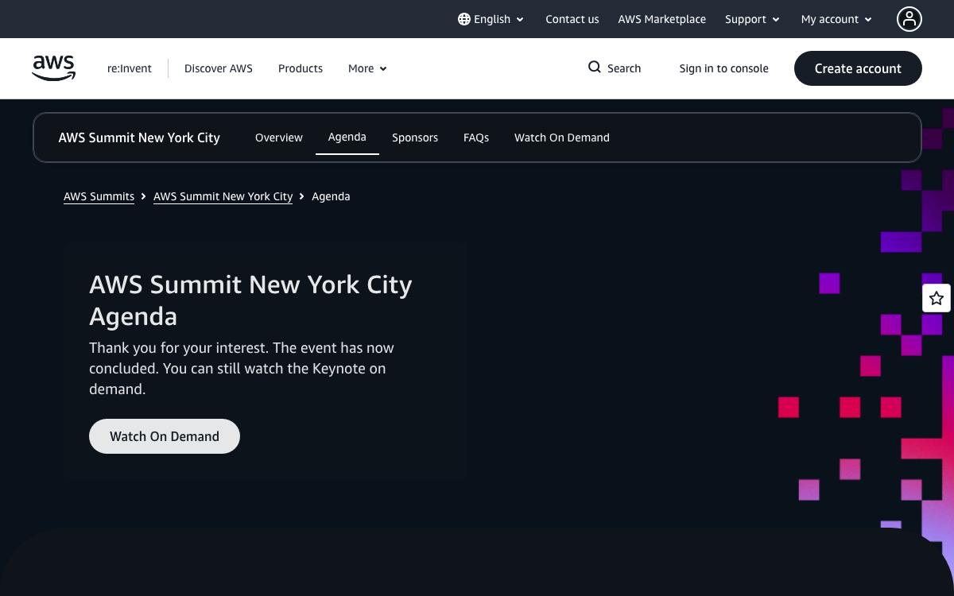The image size is (954, 596).
Task: Select the Agenda tab
Action: [347, 137]
